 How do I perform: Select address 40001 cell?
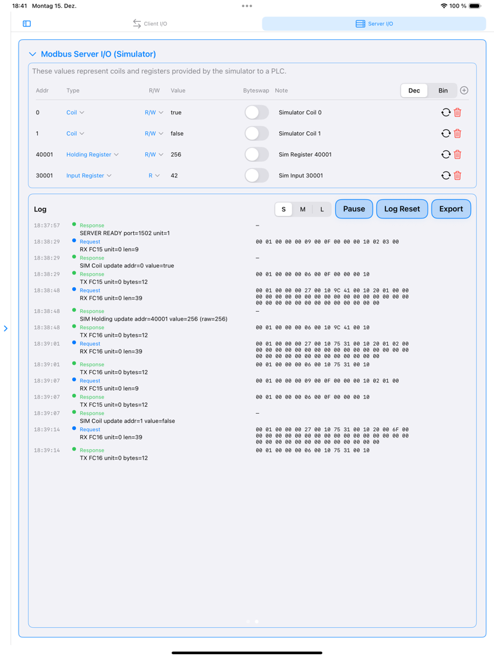44,154
